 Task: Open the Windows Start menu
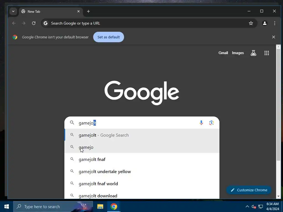point(7,206)
